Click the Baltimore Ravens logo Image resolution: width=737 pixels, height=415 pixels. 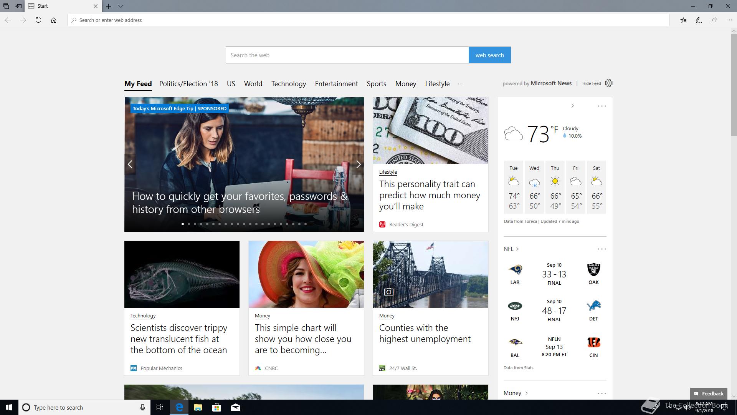(x=515, y=342)
